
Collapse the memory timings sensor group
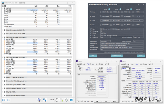click(x=2, y=8)
